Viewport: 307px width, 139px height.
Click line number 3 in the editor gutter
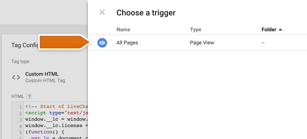tap(20, 119)
